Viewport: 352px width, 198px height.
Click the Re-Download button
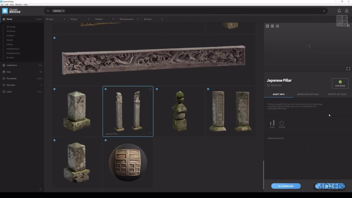(x=286, y=186)
